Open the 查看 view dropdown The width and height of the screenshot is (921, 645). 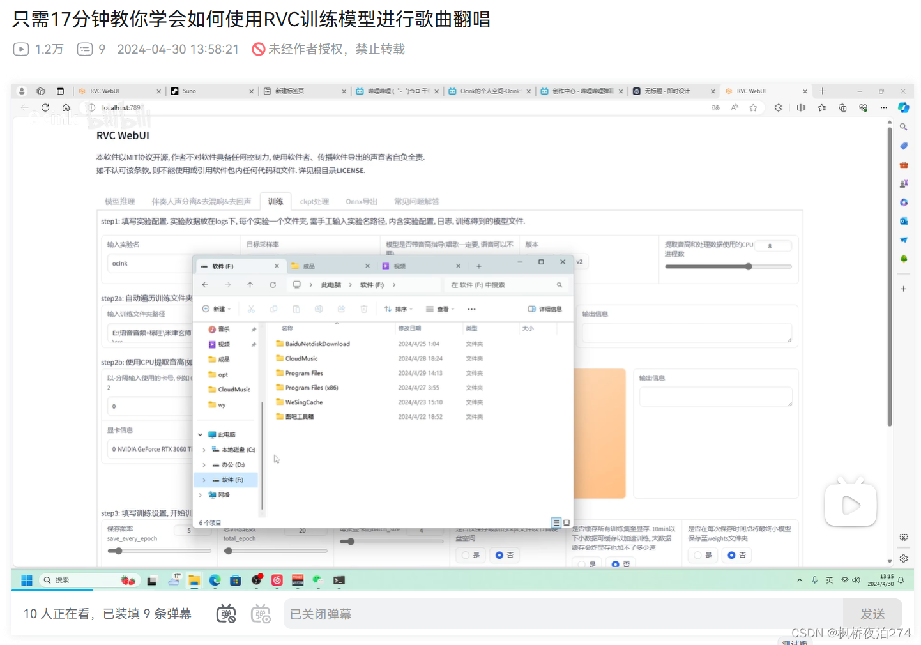[x=440, y=309]
